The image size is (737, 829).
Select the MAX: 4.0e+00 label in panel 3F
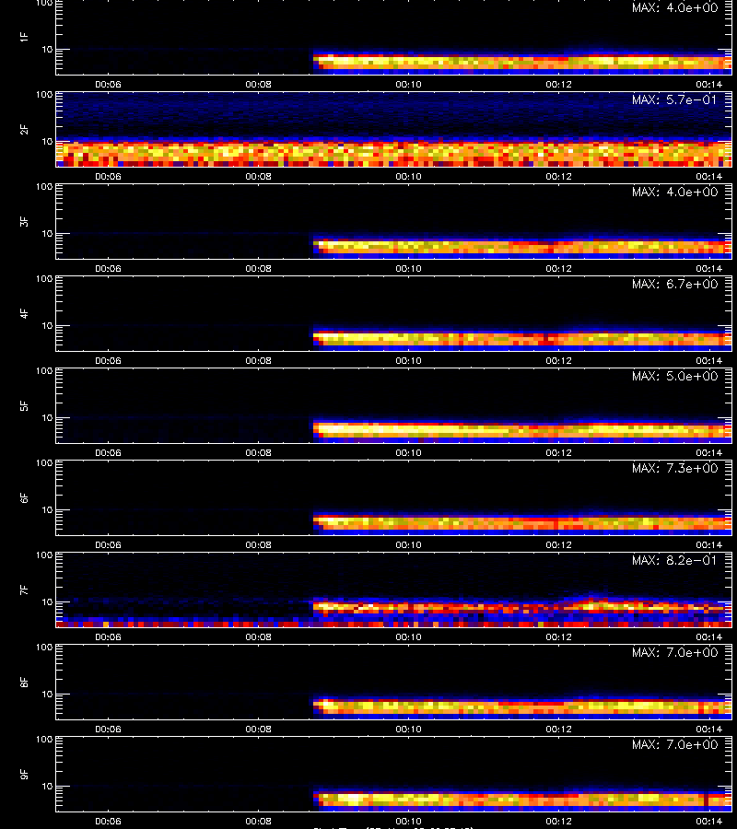click(674, 192)
